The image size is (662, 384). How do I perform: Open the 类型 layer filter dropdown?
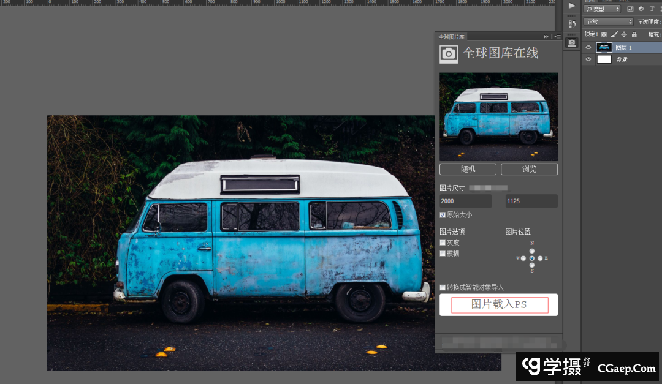[x=601, y=9]
